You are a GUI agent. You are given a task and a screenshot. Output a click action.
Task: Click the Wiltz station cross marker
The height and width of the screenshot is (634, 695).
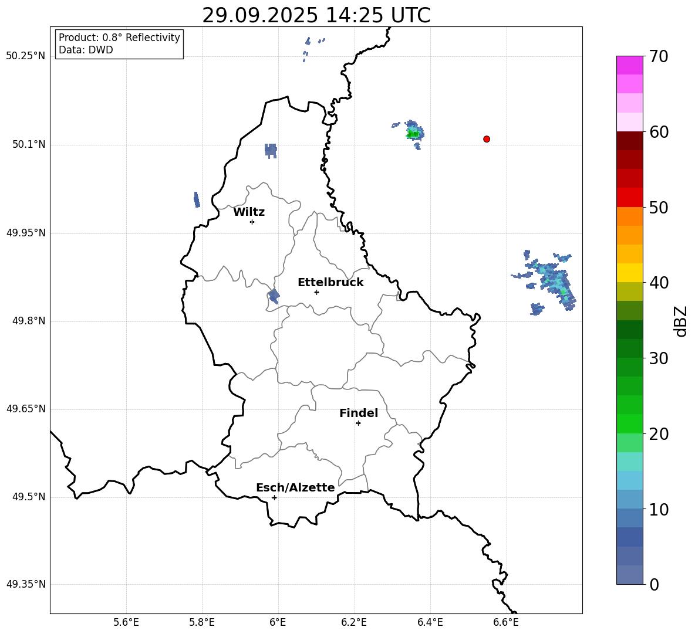click(252, 222)
